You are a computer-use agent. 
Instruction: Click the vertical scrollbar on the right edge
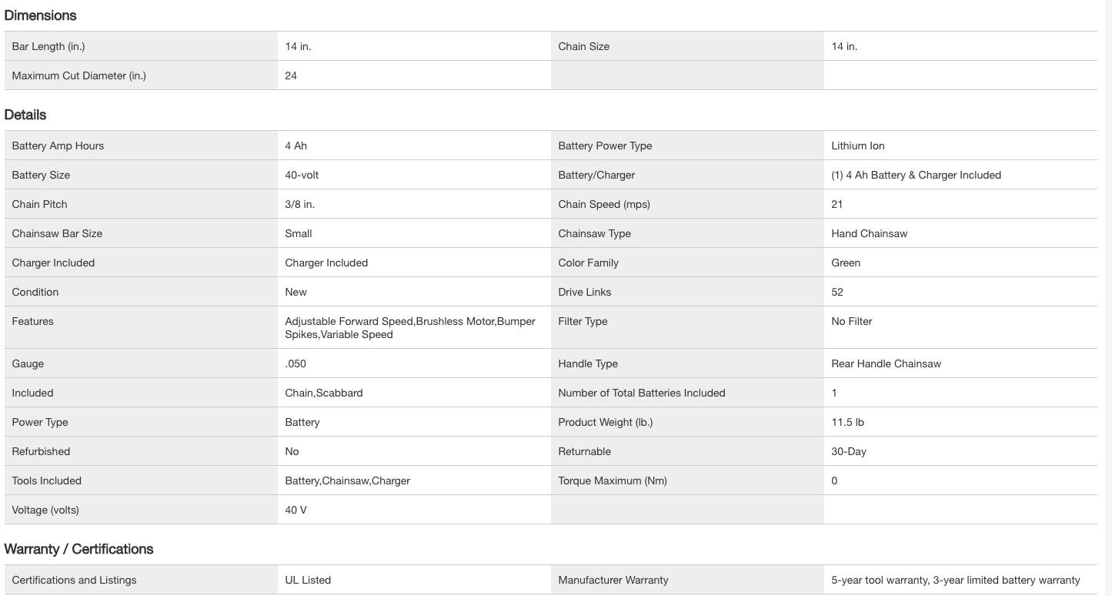point(1108,298)
